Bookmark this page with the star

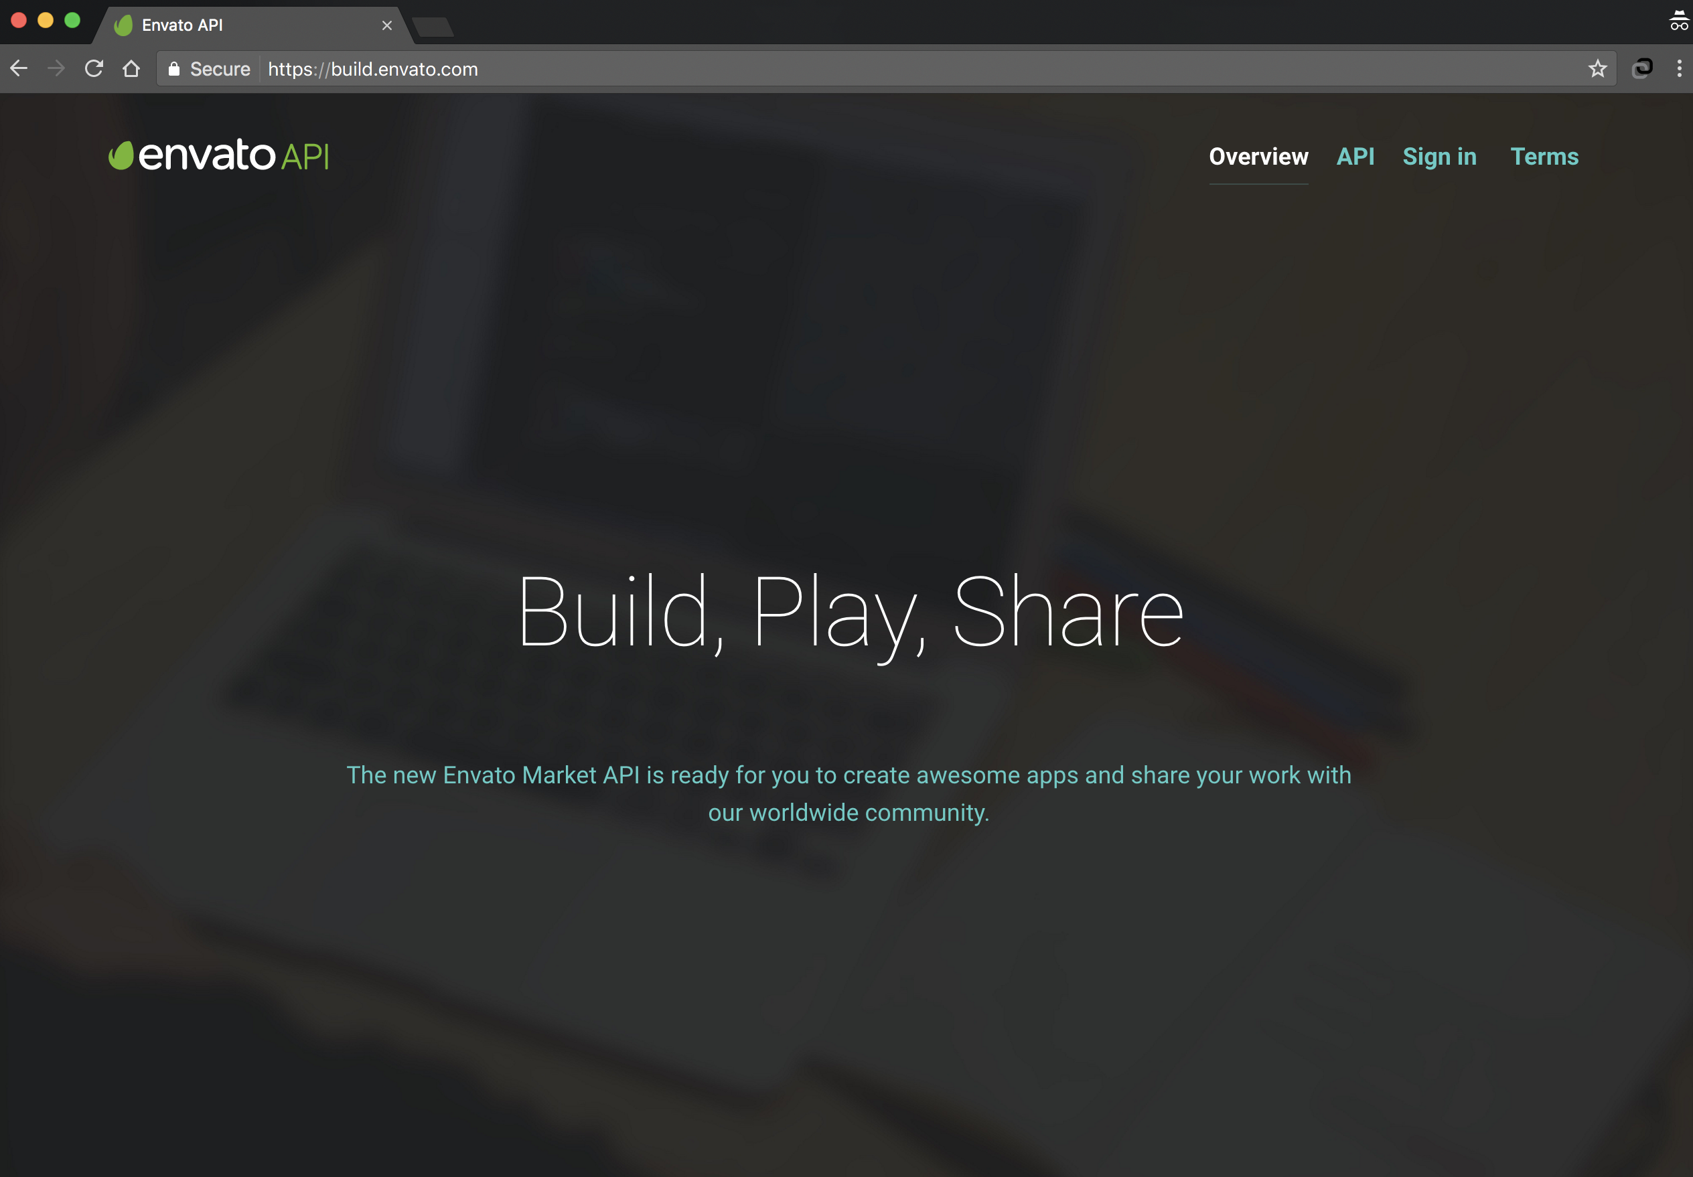click(1597, 68)
